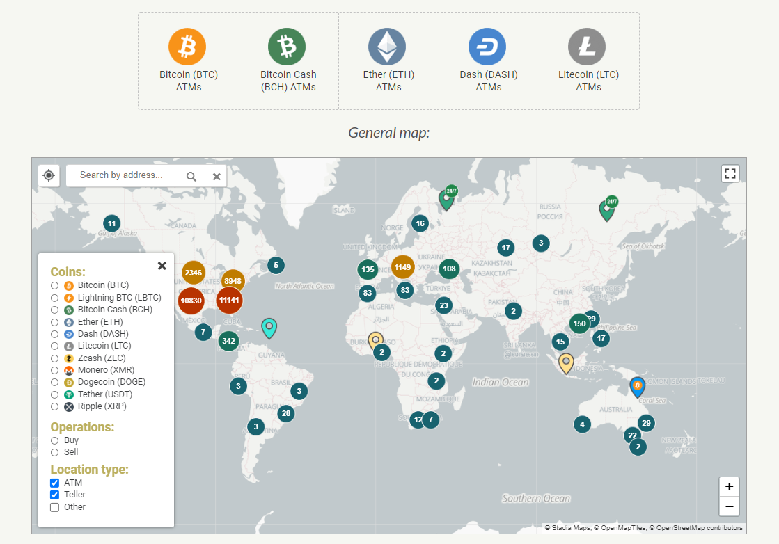
Task: Uncheck the ATM location type
Action: pyautogui.click(x=55, y=483)
